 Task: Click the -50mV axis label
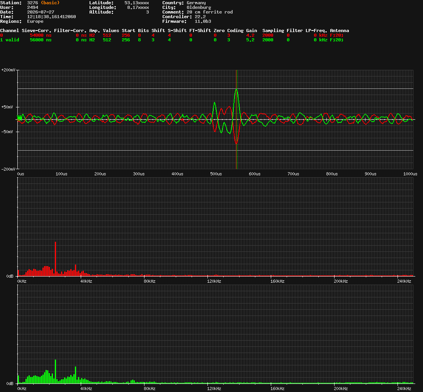click(7, 132)
